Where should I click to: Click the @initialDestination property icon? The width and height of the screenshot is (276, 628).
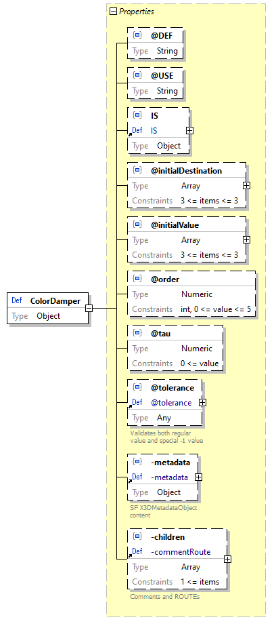pos(137,170)
